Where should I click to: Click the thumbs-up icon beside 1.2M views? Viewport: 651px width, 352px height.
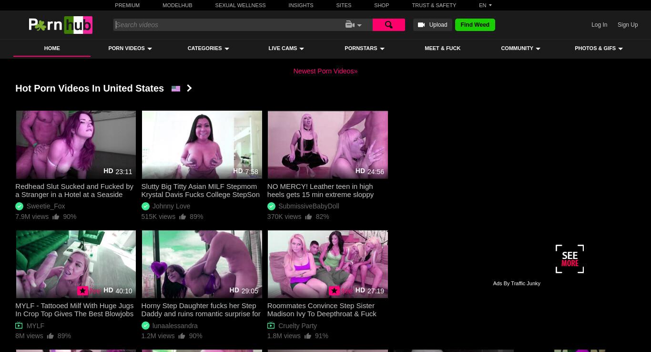[182, 336]
